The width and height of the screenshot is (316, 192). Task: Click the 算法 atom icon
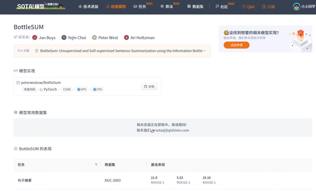[162, 7]
